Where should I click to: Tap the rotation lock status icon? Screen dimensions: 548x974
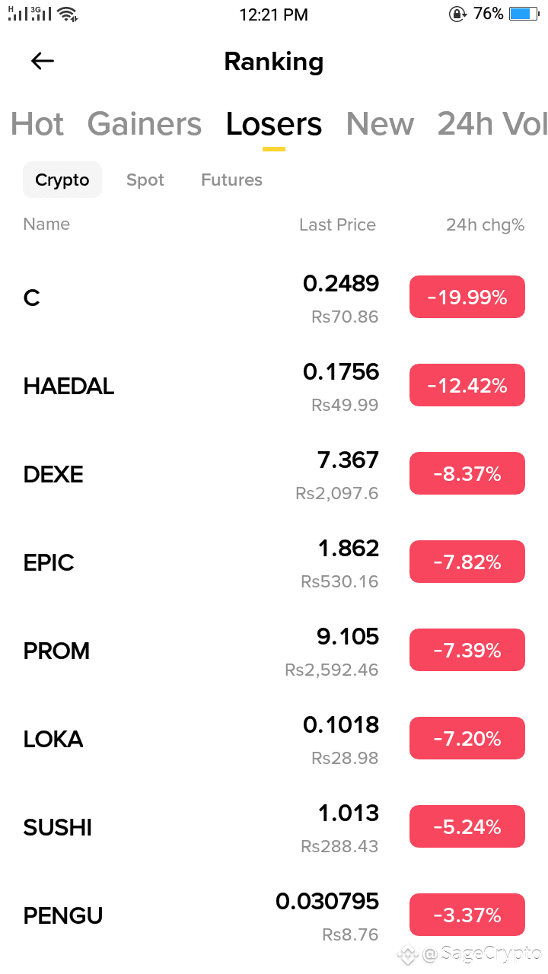(457, 14)
